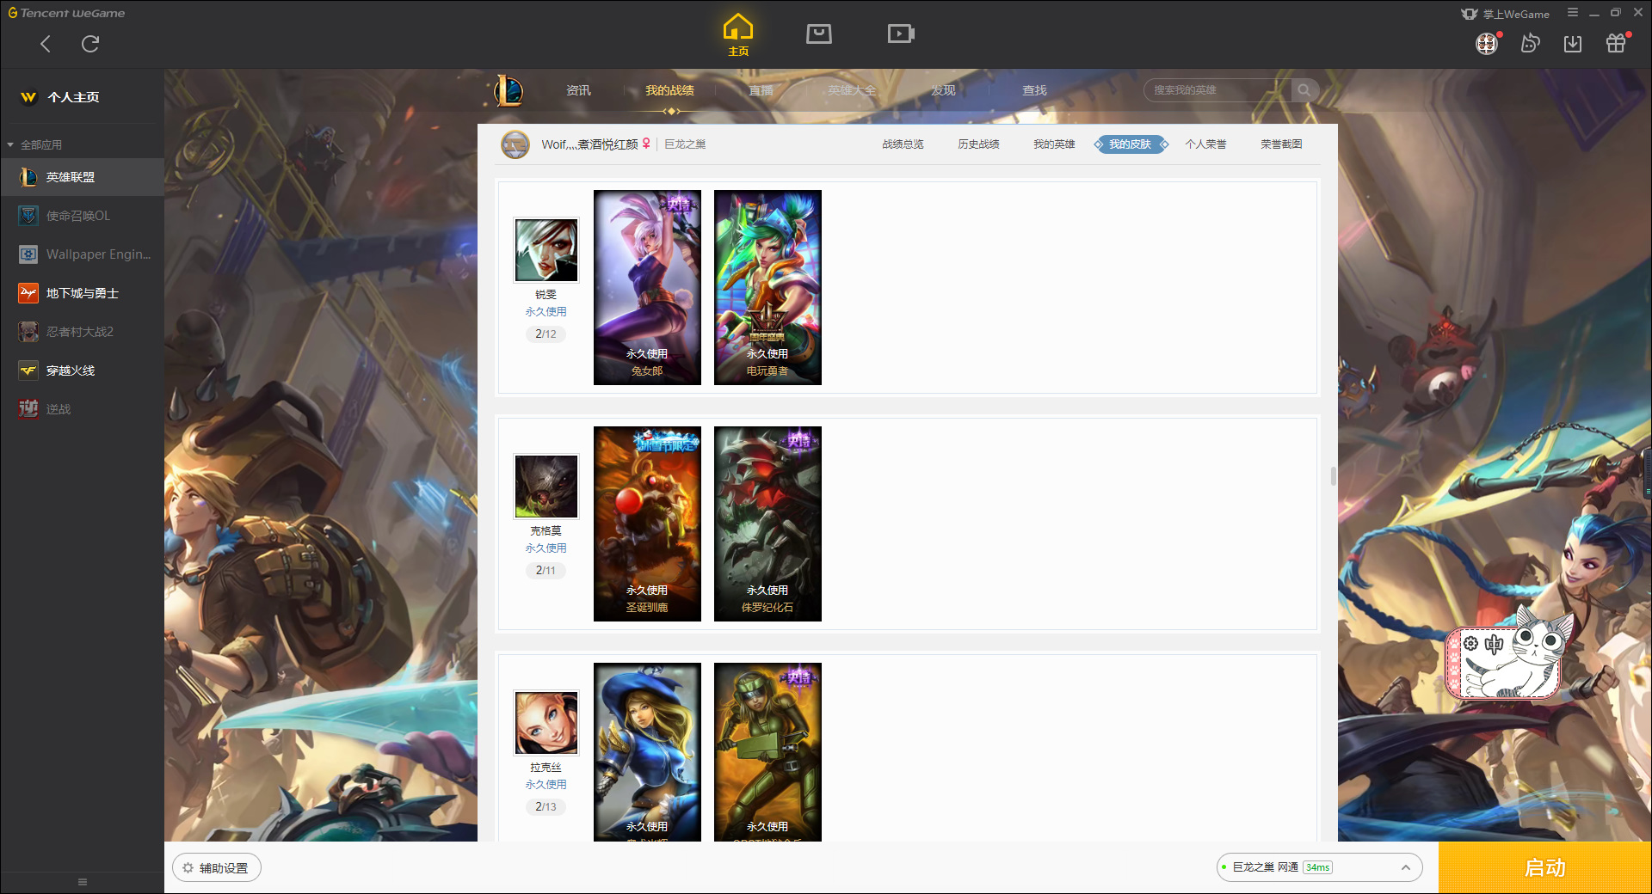The width and height of the screenshot is (1652, 894).
Task: Open the download manager icon
Action: pyautogui.click(x=1573, y=44)
